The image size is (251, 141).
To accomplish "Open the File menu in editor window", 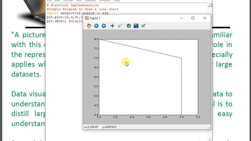I will point(49,1).
